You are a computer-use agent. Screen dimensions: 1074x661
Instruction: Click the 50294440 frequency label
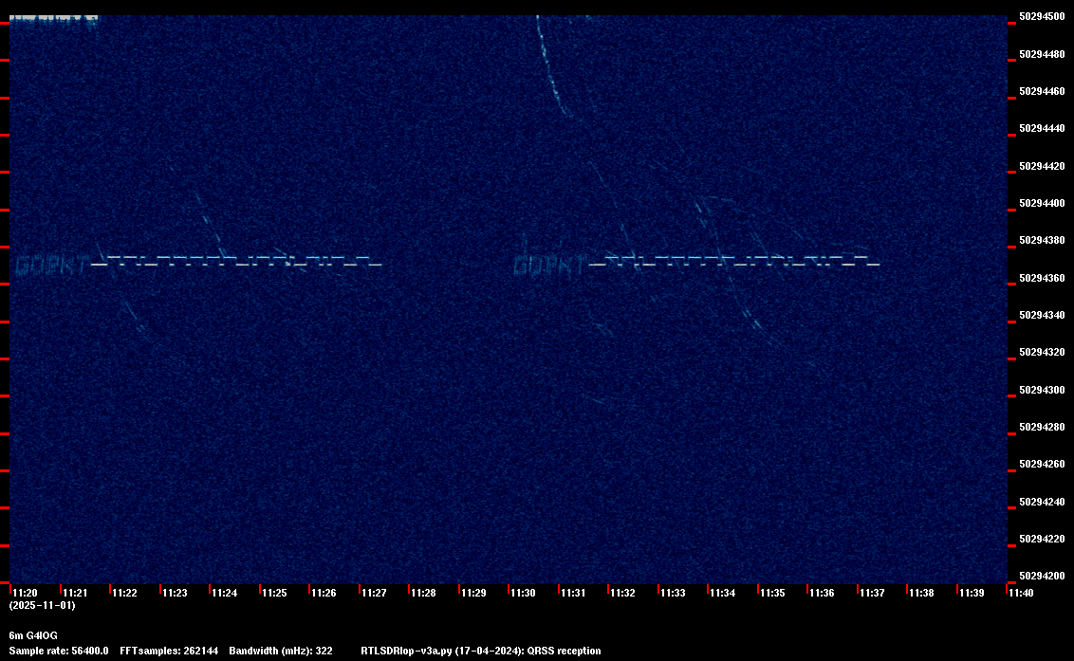coord(1042,128)
